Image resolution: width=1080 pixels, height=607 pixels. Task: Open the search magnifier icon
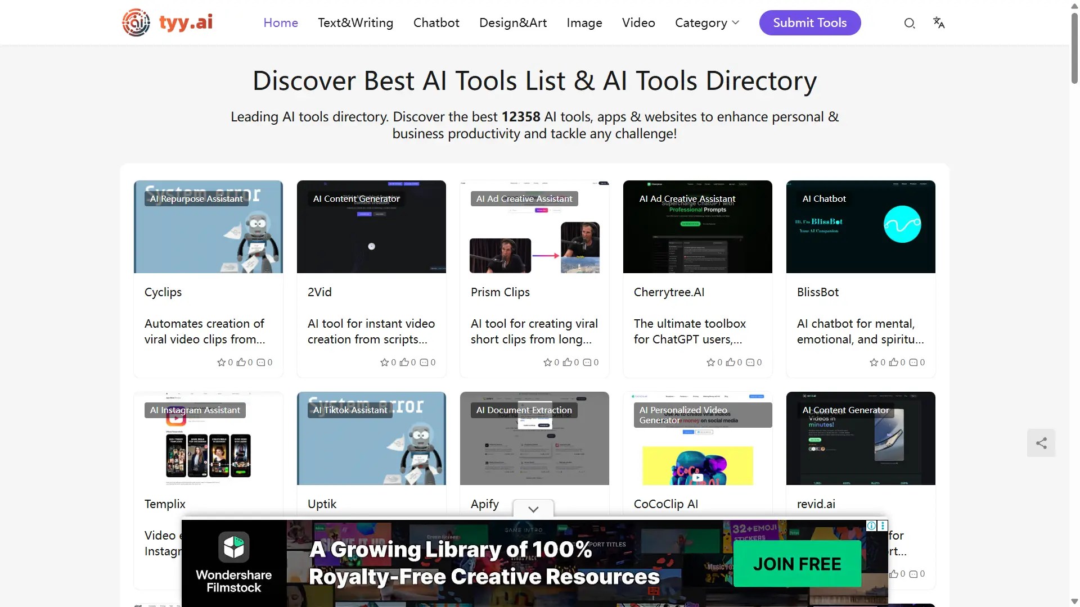pyautogui.click(x=909, y=23)
